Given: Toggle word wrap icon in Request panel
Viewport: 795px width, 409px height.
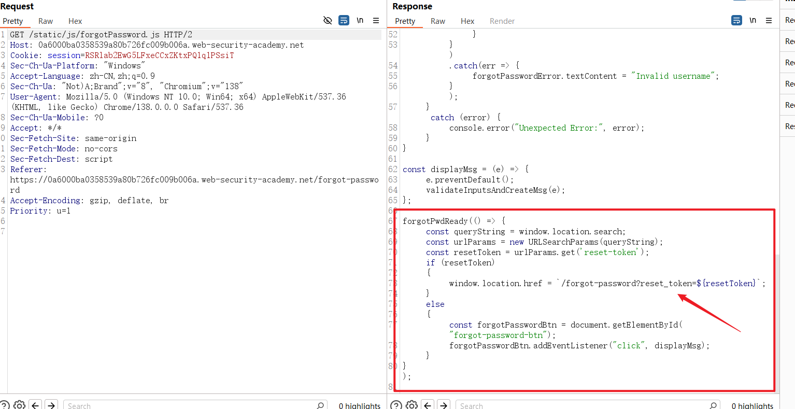Looking at the screenshot, I should tap(344, 20).
